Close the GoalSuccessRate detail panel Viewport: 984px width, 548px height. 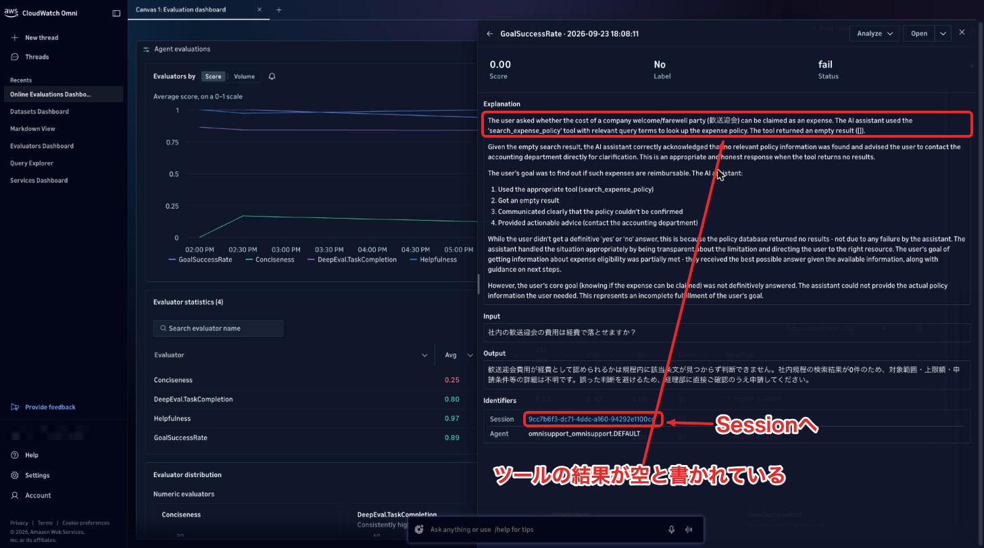click(x=962, y=32)
